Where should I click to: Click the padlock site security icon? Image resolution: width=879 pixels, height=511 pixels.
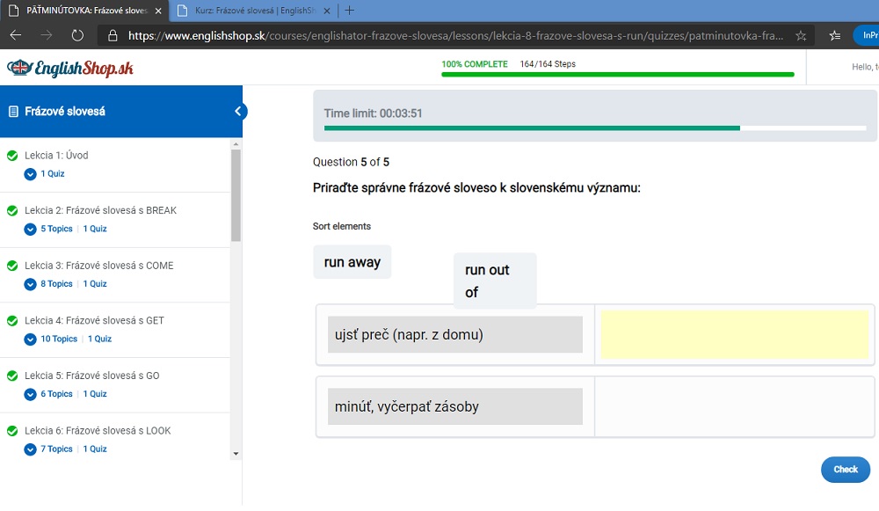113,36
